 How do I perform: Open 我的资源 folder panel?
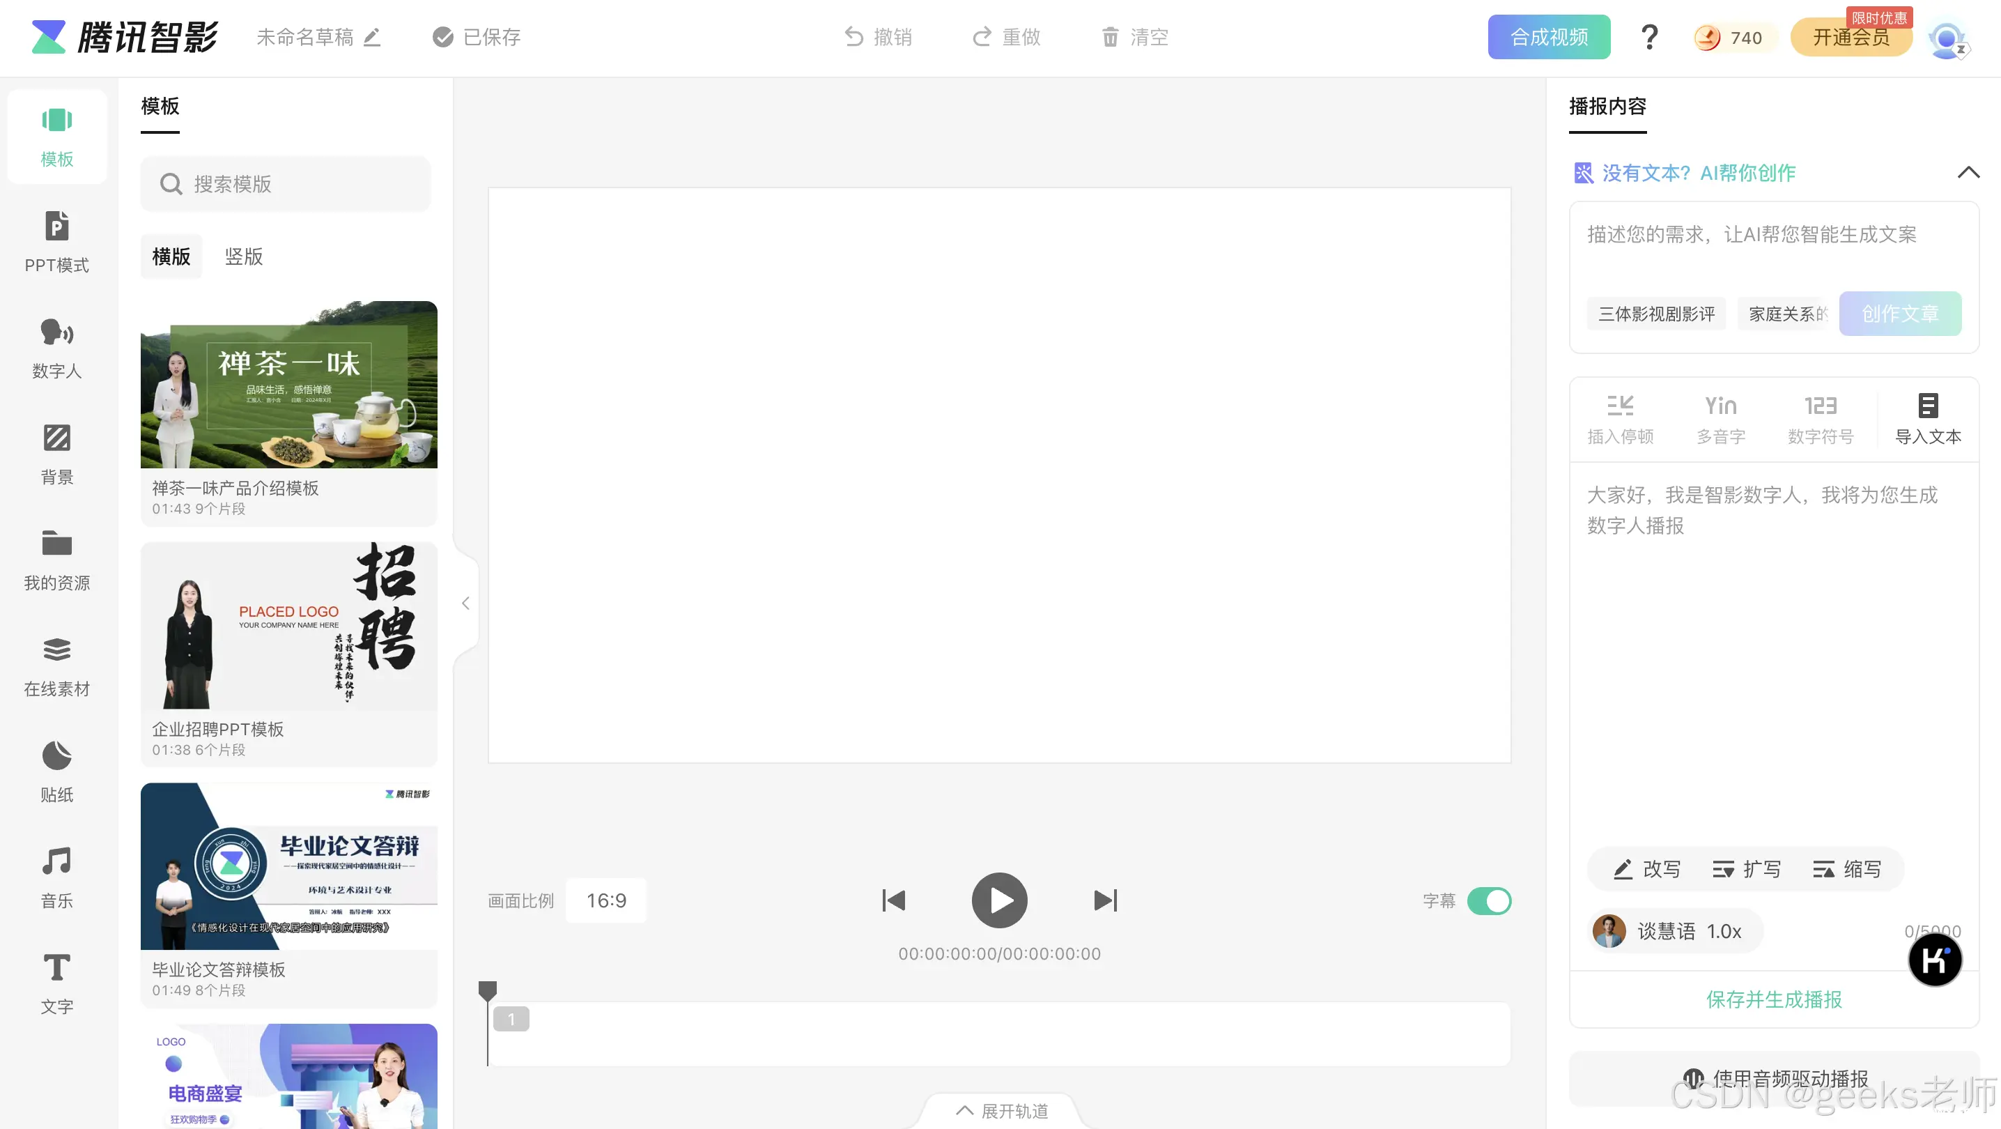click(x=56, y=560)
